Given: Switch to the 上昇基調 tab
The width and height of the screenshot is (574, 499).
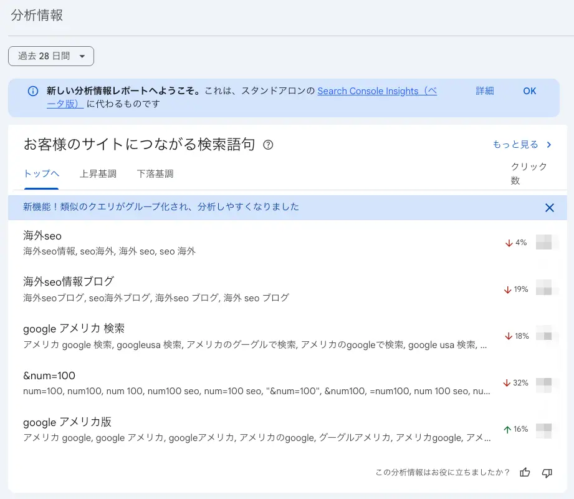Looking at the screenshot, I should tap(98, 174).
